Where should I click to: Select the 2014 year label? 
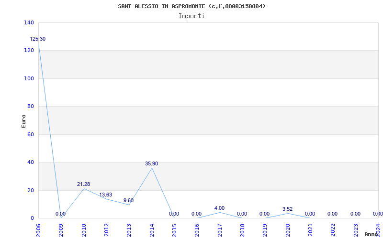coord(152,230)
